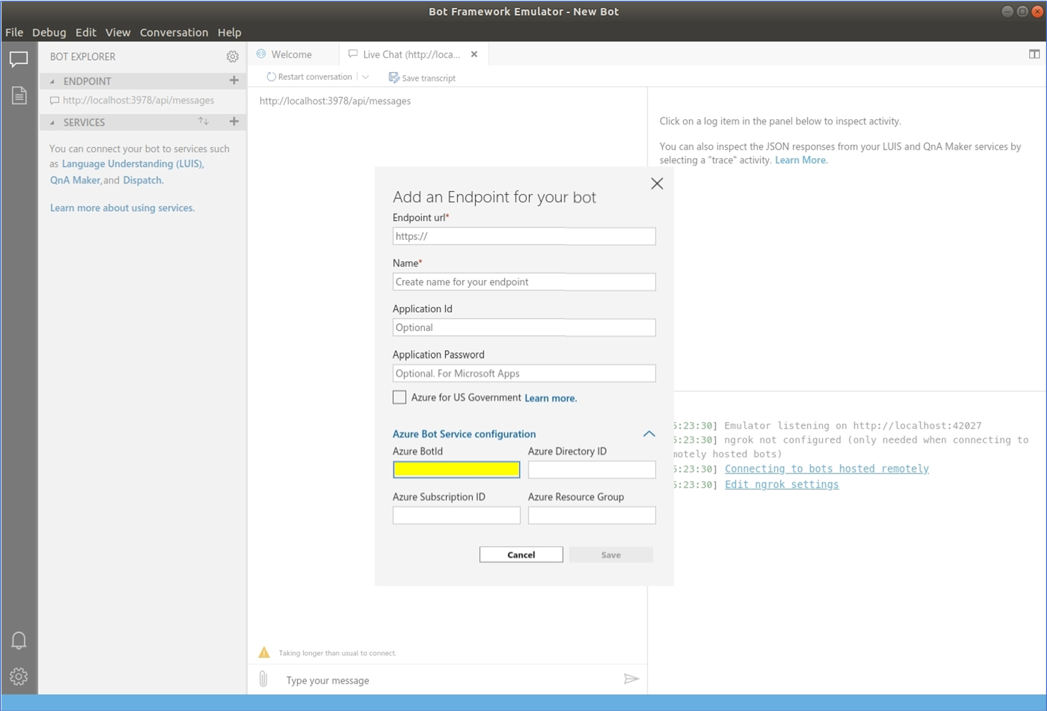The width and height of the screenshot is (1047, 711).
Task: Open the Dispatch link
Action: [x=142, y=180]
